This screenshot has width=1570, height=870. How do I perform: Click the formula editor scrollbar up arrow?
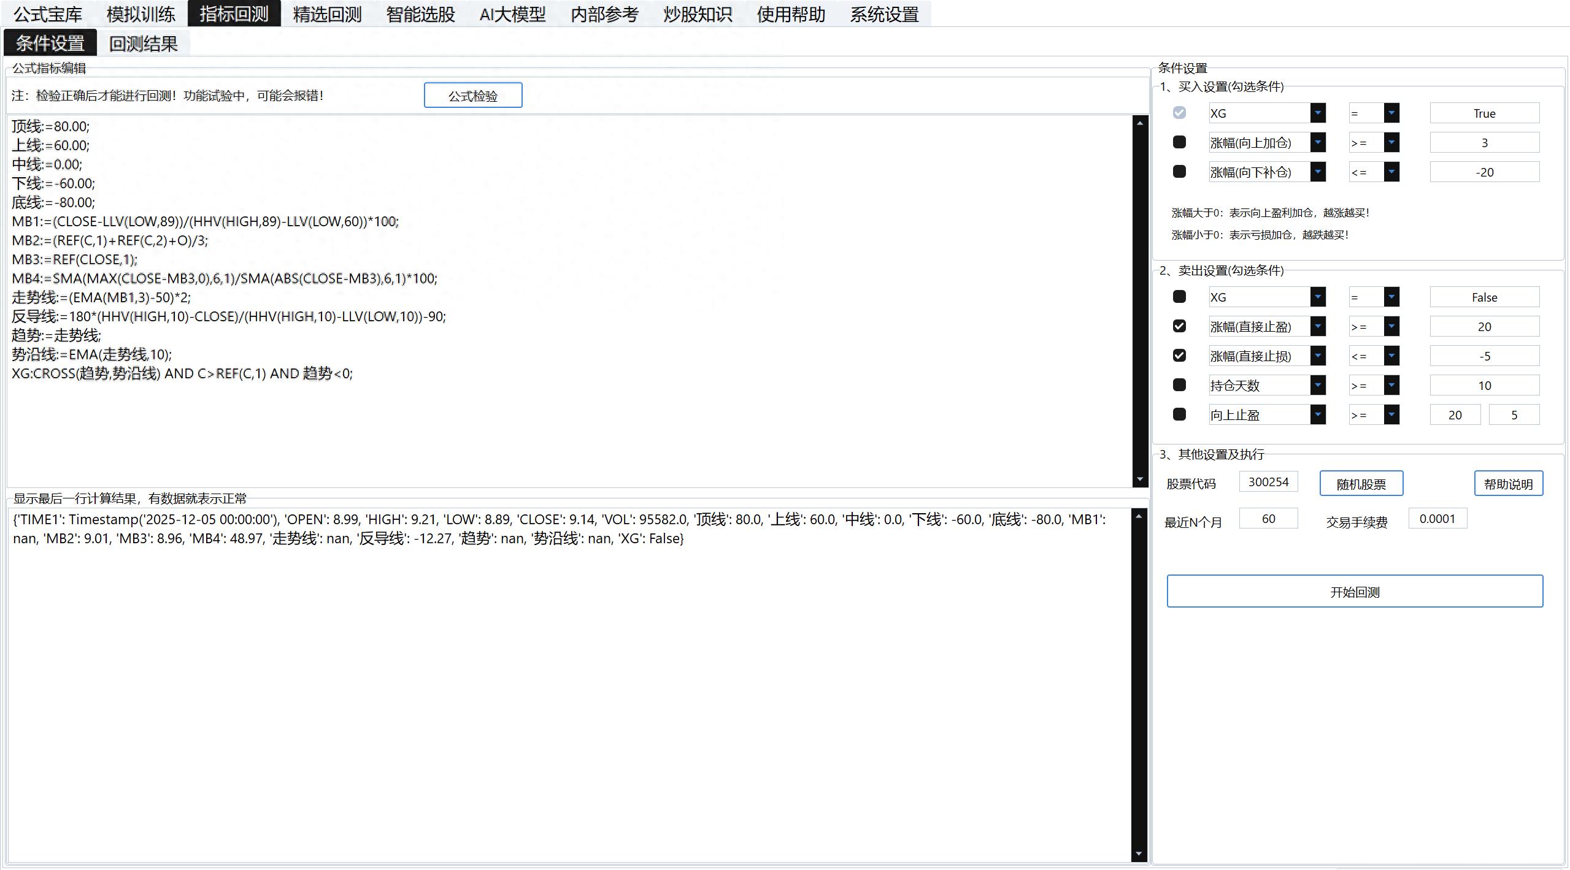point(1140,123)
